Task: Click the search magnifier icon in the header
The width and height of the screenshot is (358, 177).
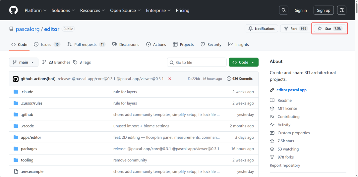Action: (283, 10)
